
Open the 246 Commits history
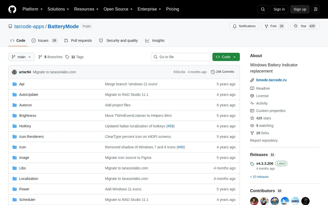(x=222, y=72)
